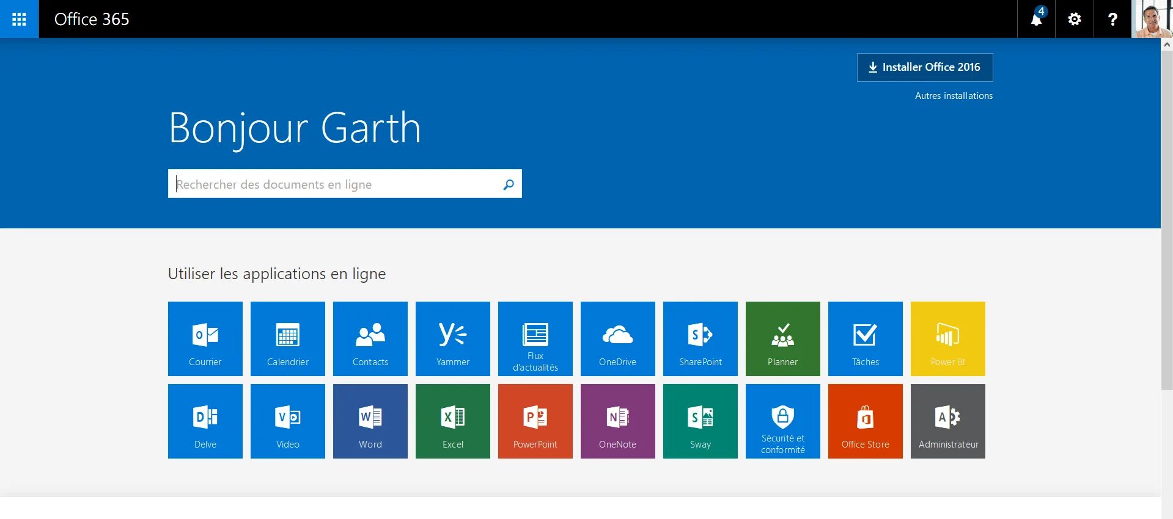Open Sécurité et conformité tile
This screenshot has height=519, width=1173.
tap(783, 421)
